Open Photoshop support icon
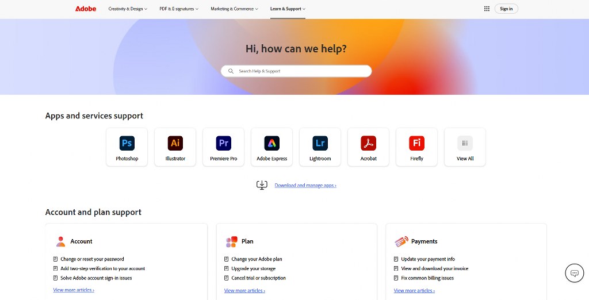The width and height of the screenshot is (589, 300). coord(127,143)
